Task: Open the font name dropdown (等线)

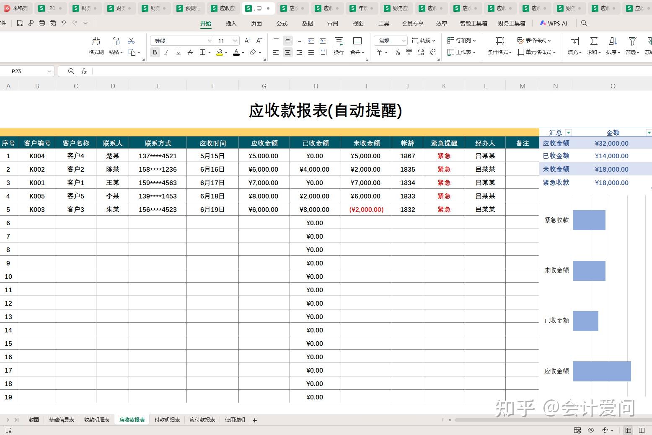Action: click(210, 41)
